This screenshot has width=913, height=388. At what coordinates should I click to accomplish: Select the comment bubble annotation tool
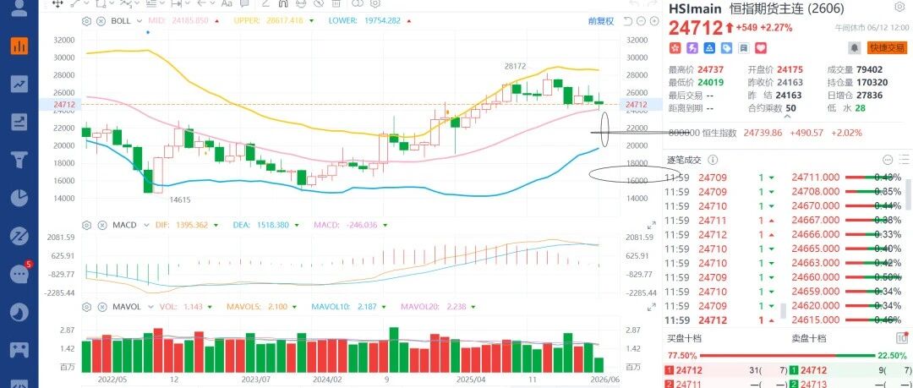[x=244, y=3]
